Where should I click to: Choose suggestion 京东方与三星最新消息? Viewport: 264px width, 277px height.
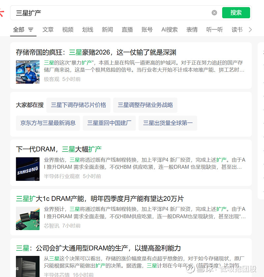pos(48,123)
